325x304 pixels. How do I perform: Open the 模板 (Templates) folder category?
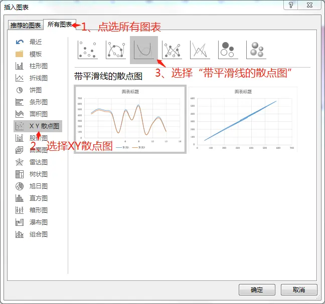pyautogui.click(x=29, y=54)
